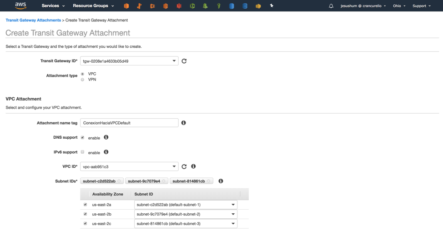Open the green key IAM shortcut icon
This screenshot has height=231, width=443.
pyautogui.click(x=218, y=5)
